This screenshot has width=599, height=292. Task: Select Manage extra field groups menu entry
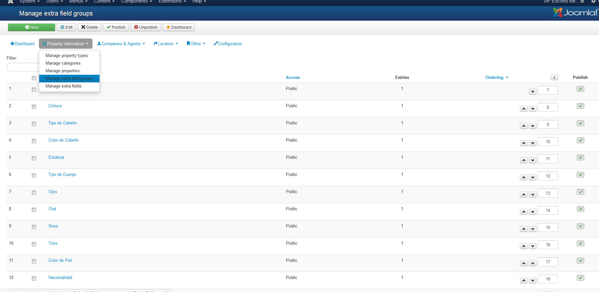pyautogui.click(x=69, y=78)
